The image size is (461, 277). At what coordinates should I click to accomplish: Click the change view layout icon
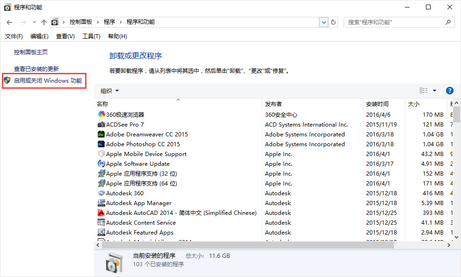(x=424, y=91)
